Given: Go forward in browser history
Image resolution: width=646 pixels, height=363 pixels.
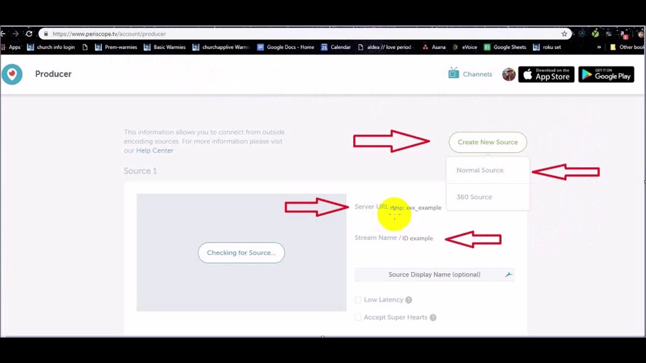Looking at the screenshot, I should point(16,34).
